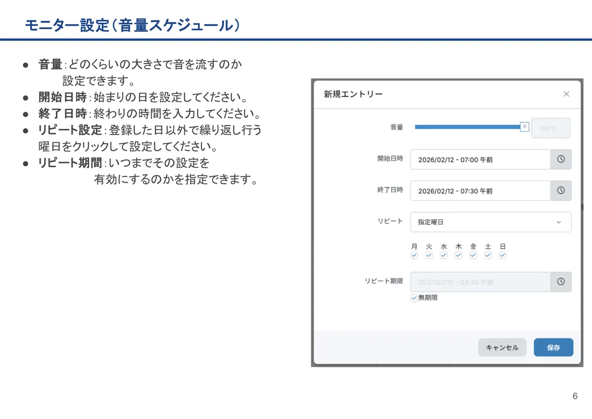
Task: Toggle the 金 weekday checkbox
Action: click(473, 255)
